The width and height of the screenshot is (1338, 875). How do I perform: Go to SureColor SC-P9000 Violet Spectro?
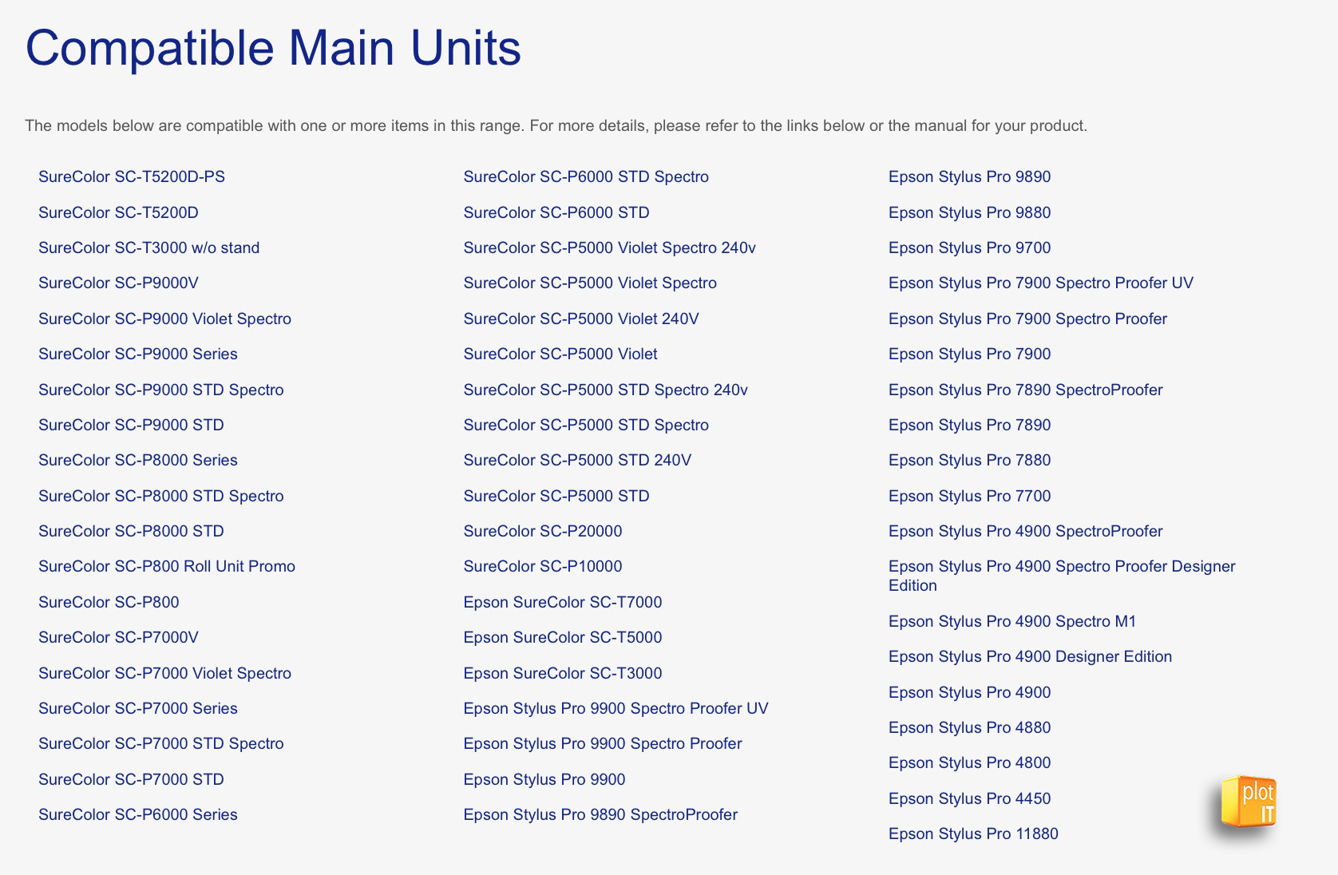[x=164, y=319]
